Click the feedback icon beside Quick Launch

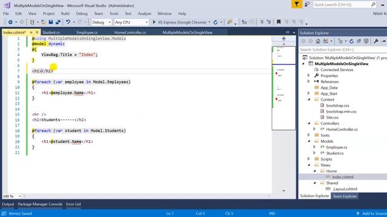coord(307,4)
